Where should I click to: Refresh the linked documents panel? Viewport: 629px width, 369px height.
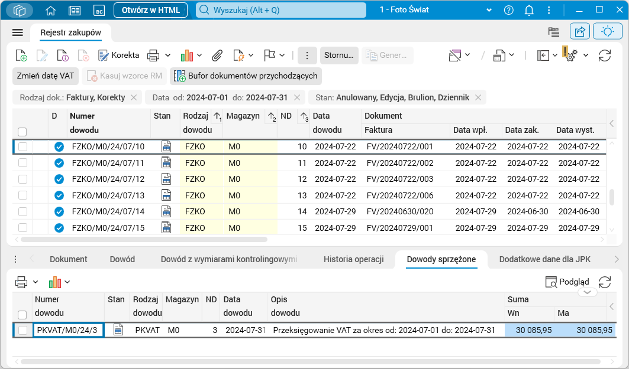[604, 282]
